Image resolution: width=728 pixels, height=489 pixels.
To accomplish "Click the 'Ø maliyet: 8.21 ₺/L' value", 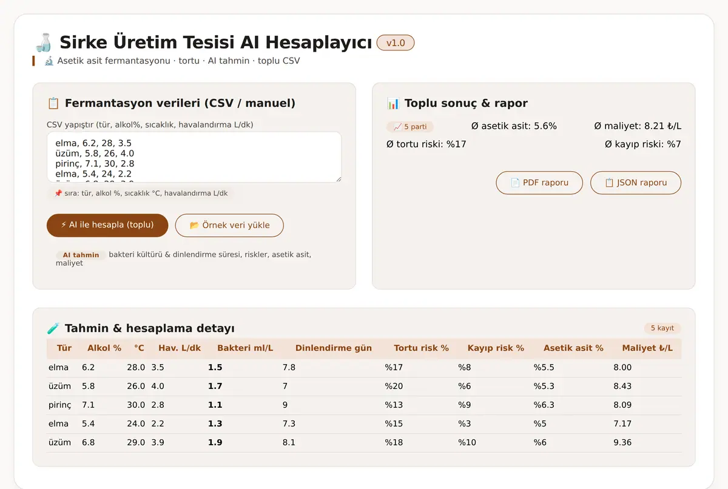I will (x=638, y=126).
